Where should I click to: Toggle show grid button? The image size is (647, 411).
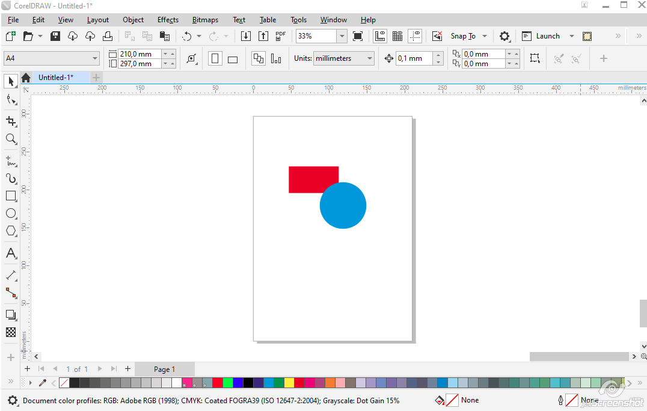397,36
